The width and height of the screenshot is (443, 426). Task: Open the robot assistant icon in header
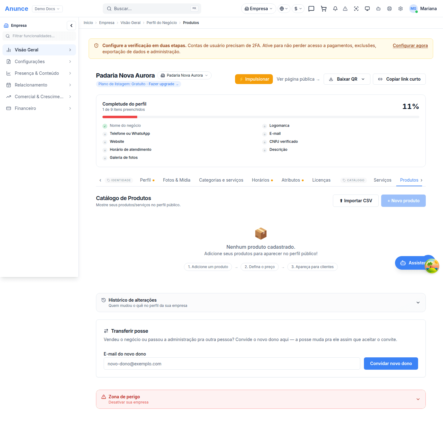click(x=378, y=9)
